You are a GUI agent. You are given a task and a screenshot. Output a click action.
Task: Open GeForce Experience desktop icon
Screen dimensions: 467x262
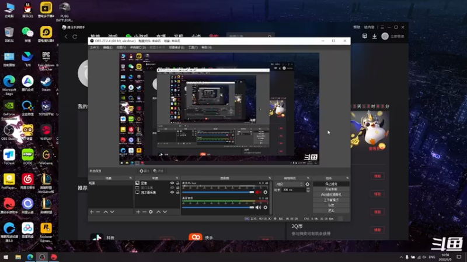tap(9, 110)
